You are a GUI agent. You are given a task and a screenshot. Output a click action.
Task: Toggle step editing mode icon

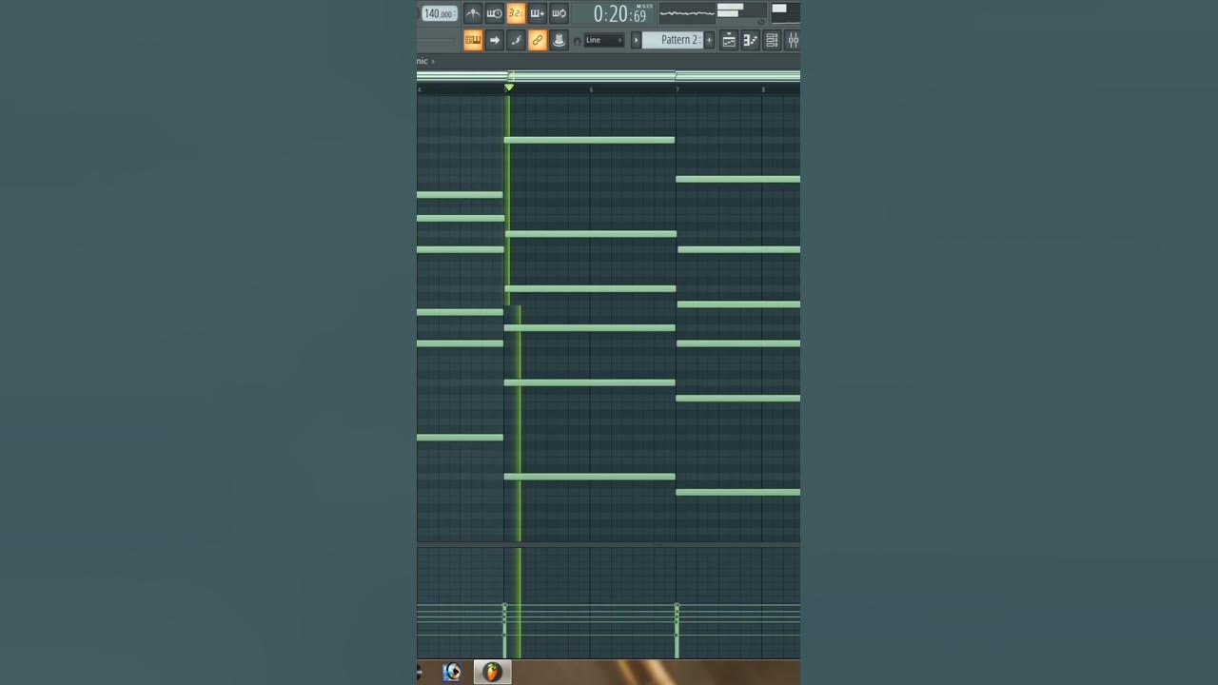pos(516,40)
